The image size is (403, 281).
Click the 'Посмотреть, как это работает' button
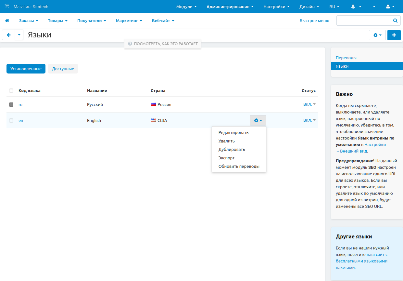[x=163, y=44]
